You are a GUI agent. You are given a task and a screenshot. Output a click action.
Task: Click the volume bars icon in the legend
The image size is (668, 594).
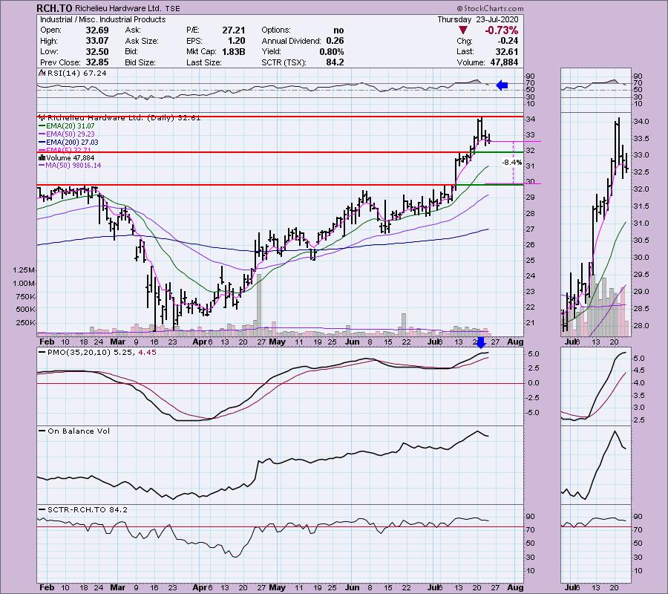pos(42,157)
